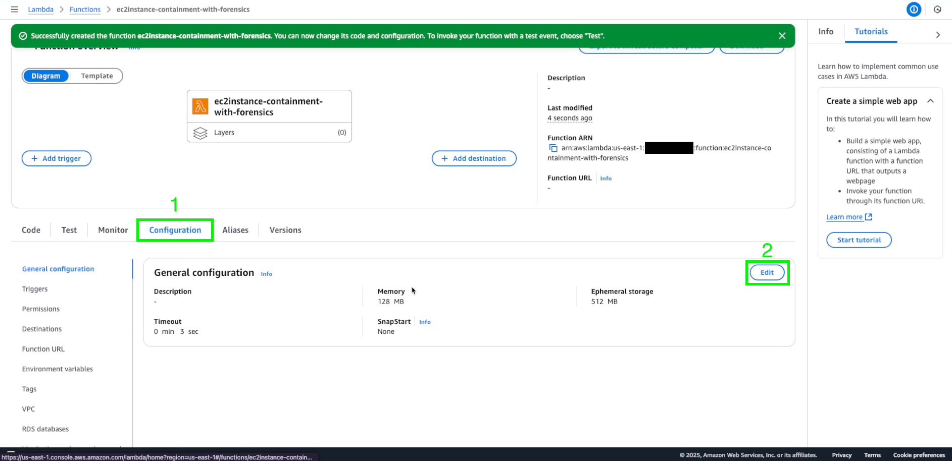Click Edit in General configuration
The width and height of the screenshot is (952, 461).
pos(767,272)
